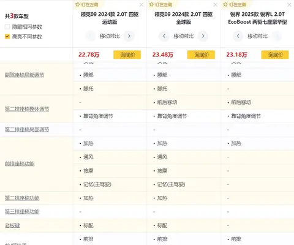Click 询底价 for the 22.78万 model

click(x=127, y=55)
